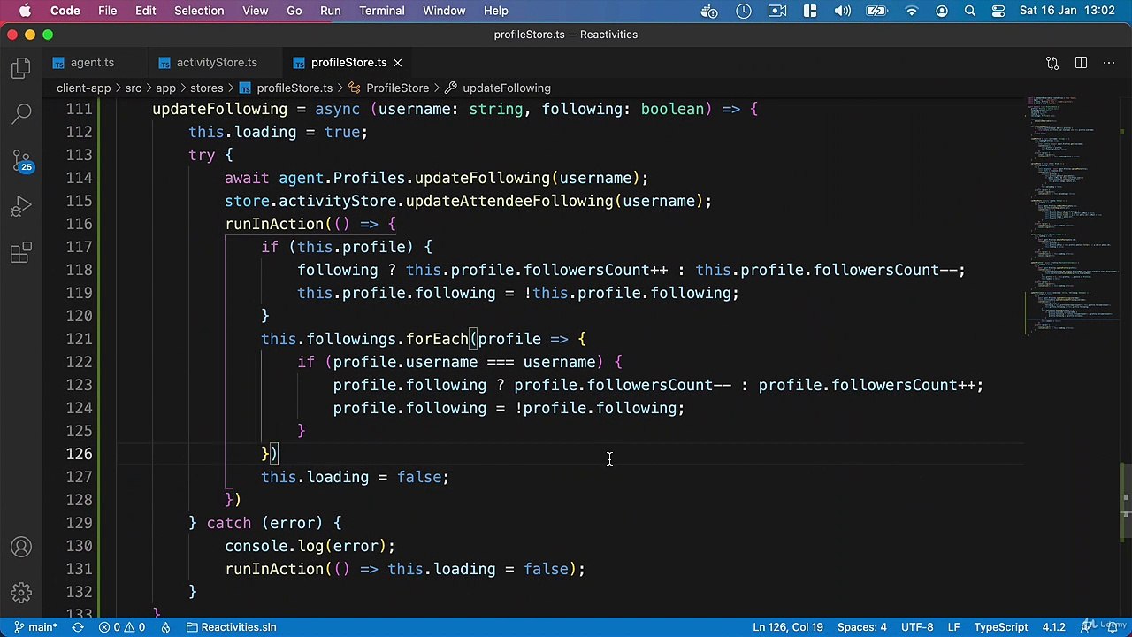Click stores breadcrumb segment

coord(206,88)
